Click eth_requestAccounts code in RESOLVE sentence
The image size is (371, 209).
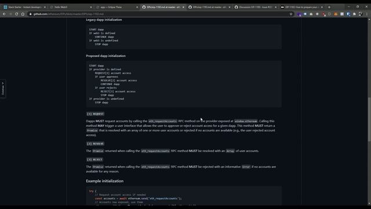coord(155,151)
